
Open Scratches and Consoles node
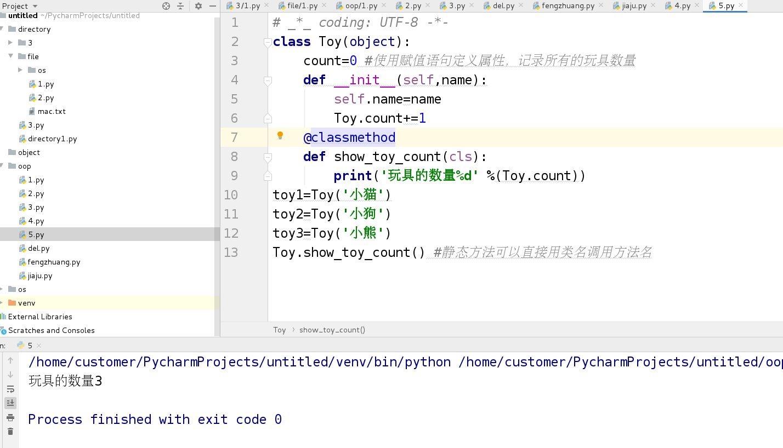(x=51, y=330)
